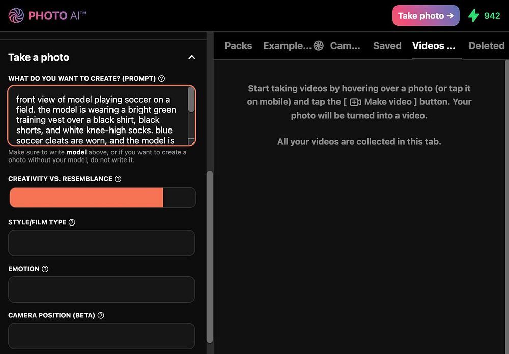The width and height of the screenshot is (509, 354).
Task: Open the Camera Position selector field
Action: point(102,336)
